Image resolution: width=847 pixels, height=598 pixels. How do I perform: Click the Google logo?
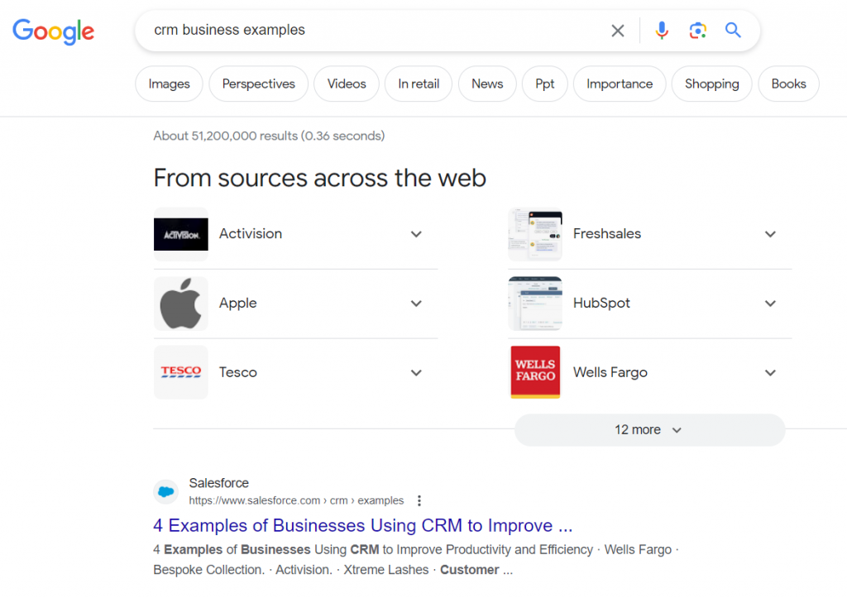pos(53,31)
